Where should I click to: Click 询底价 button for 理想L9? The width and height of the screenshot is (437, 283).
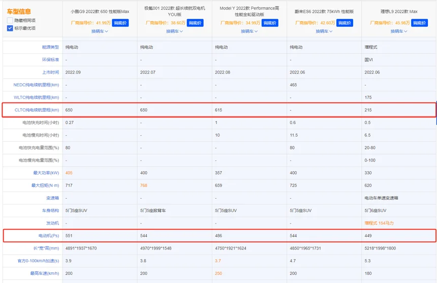[419, 23]
